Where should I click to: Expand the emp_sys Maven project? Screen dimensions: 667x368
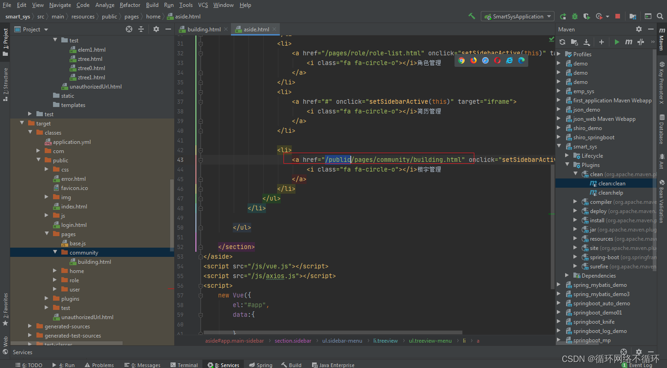coord(559,91)
